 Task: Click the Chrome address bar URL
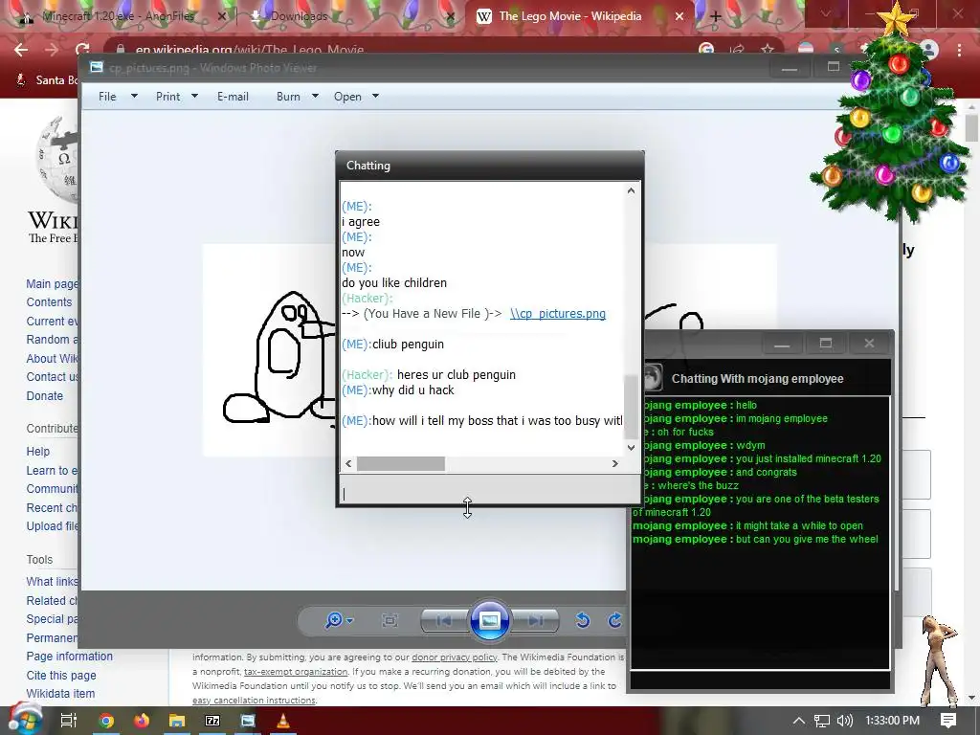250,50
